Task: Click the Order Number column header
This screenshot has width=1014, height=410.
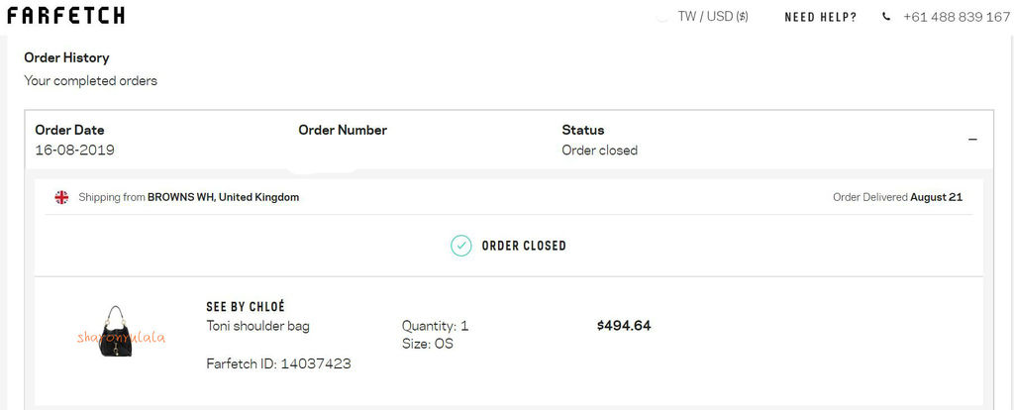Action: point(343,130)
